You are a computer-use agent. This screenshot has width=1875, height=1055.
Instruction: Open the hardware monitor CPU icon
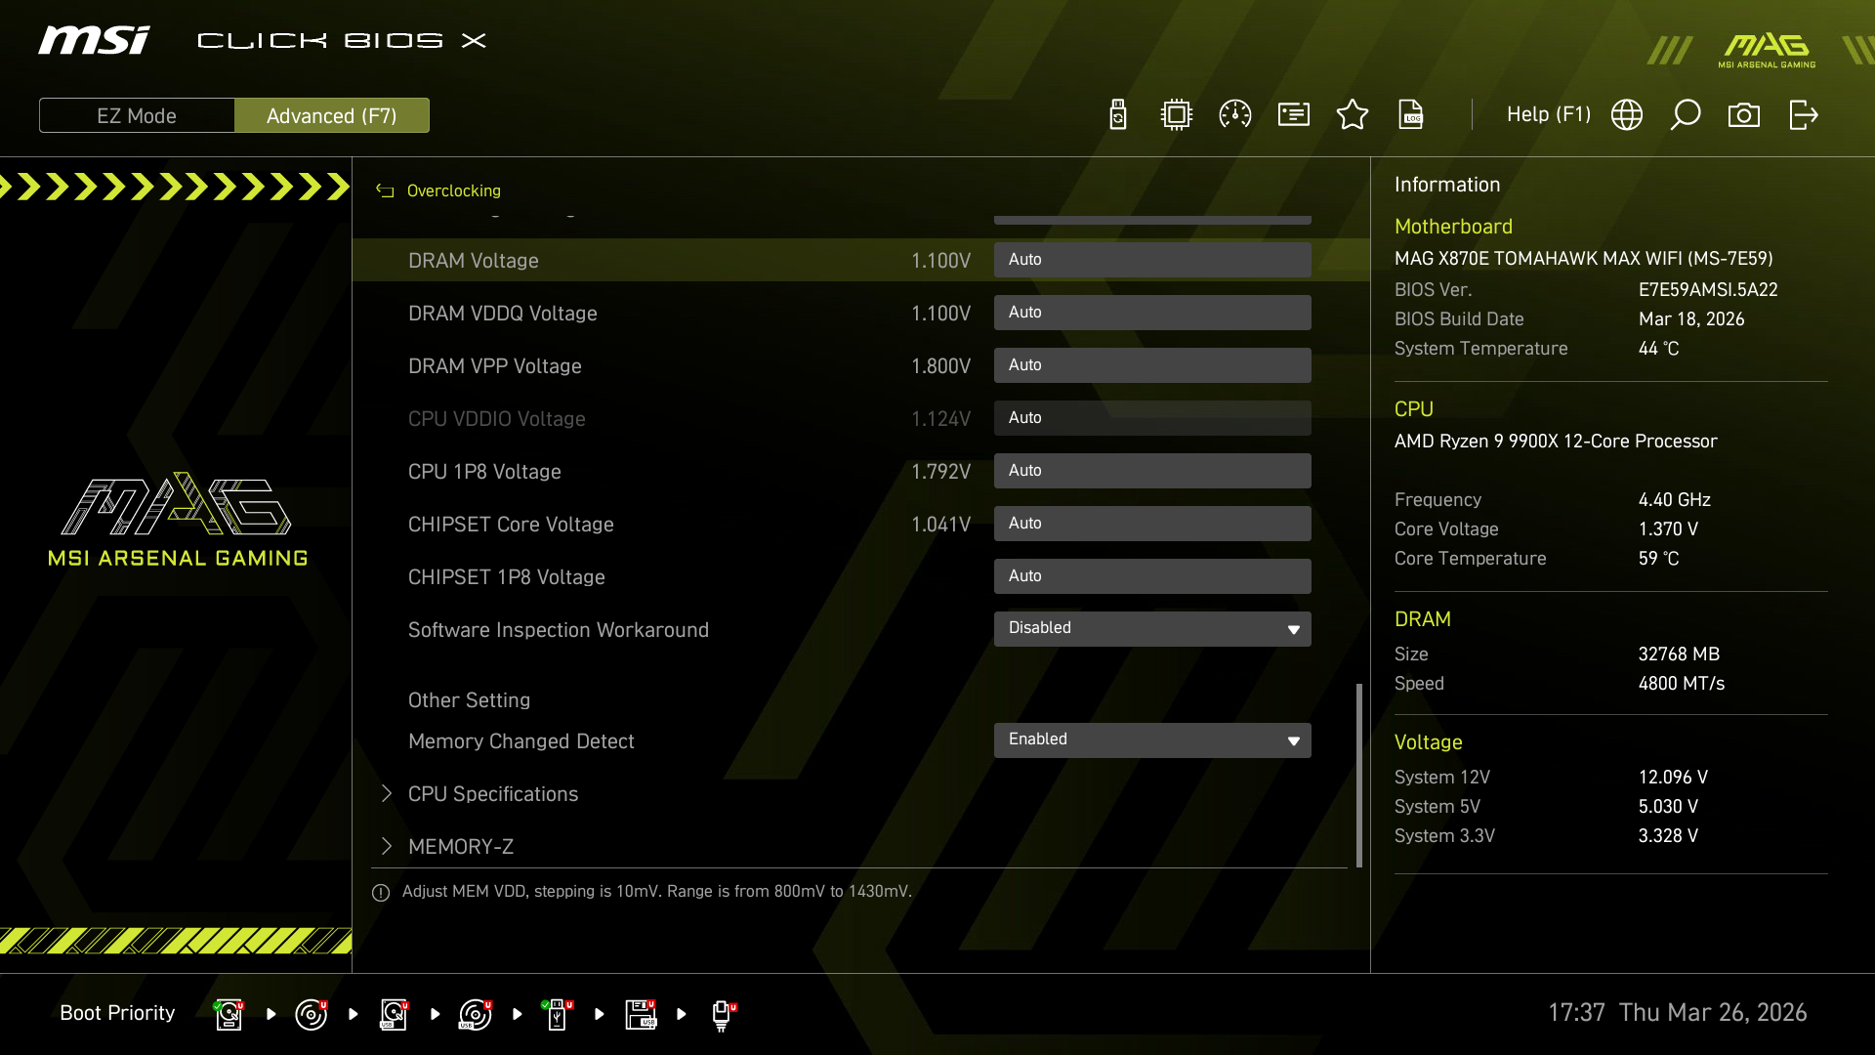point(1175,114)
